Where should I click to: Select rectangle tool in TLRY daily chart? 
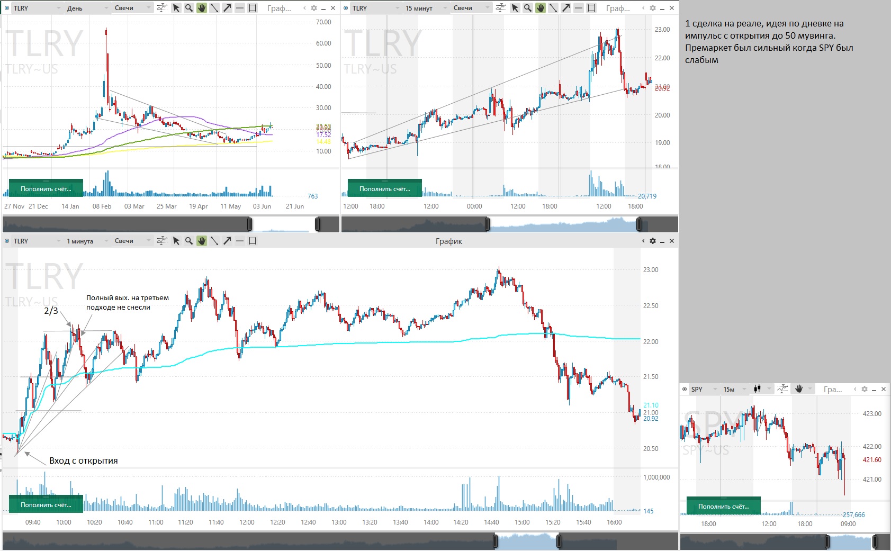253,8
